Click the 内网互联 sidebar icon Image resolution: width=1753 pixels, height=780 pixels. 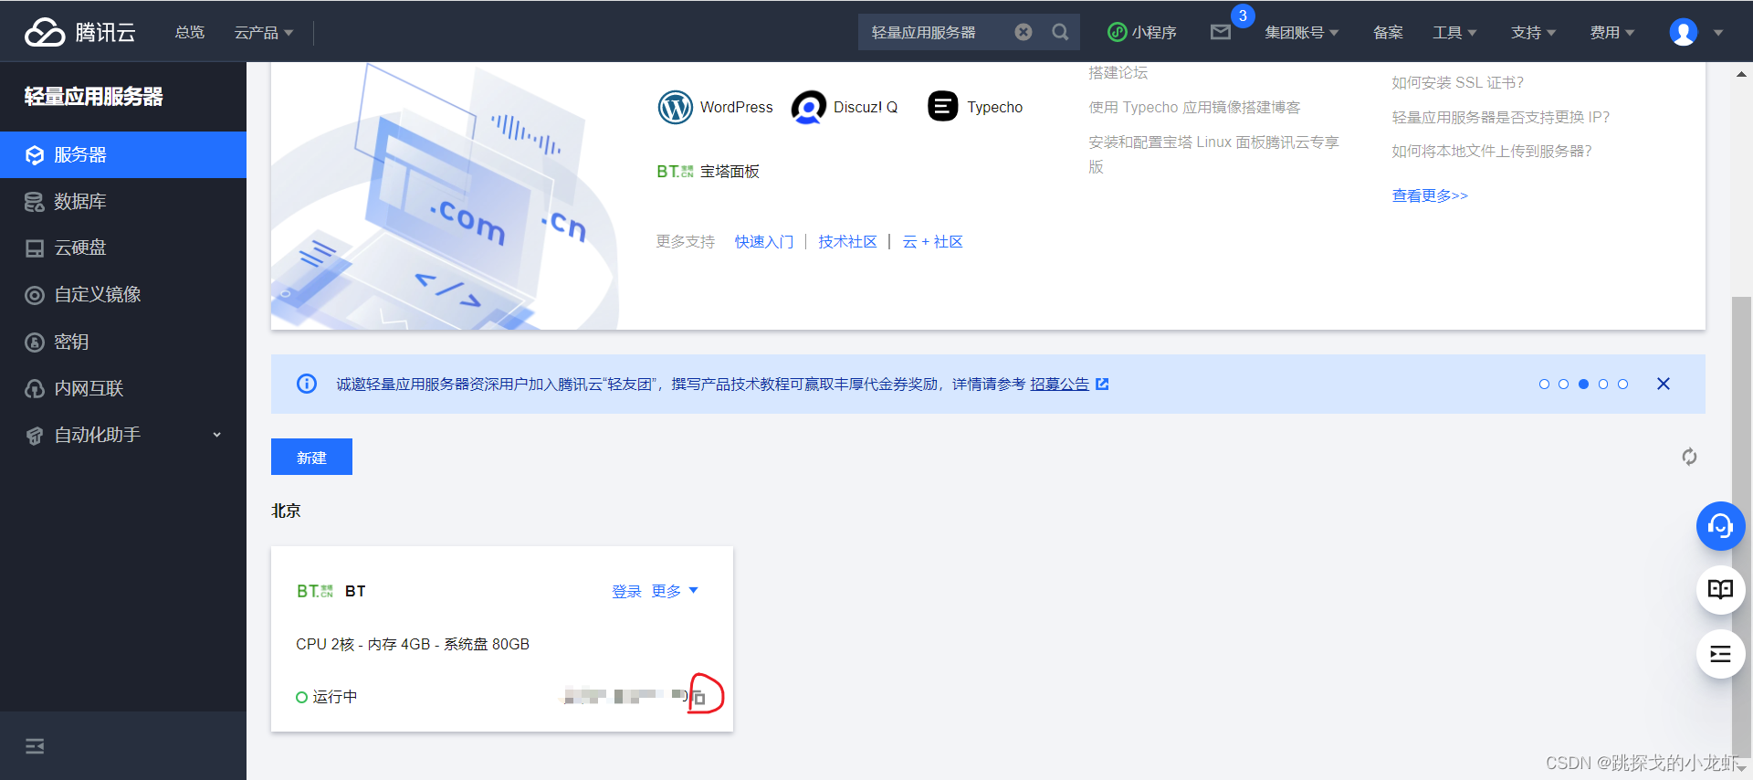[35, 389]
